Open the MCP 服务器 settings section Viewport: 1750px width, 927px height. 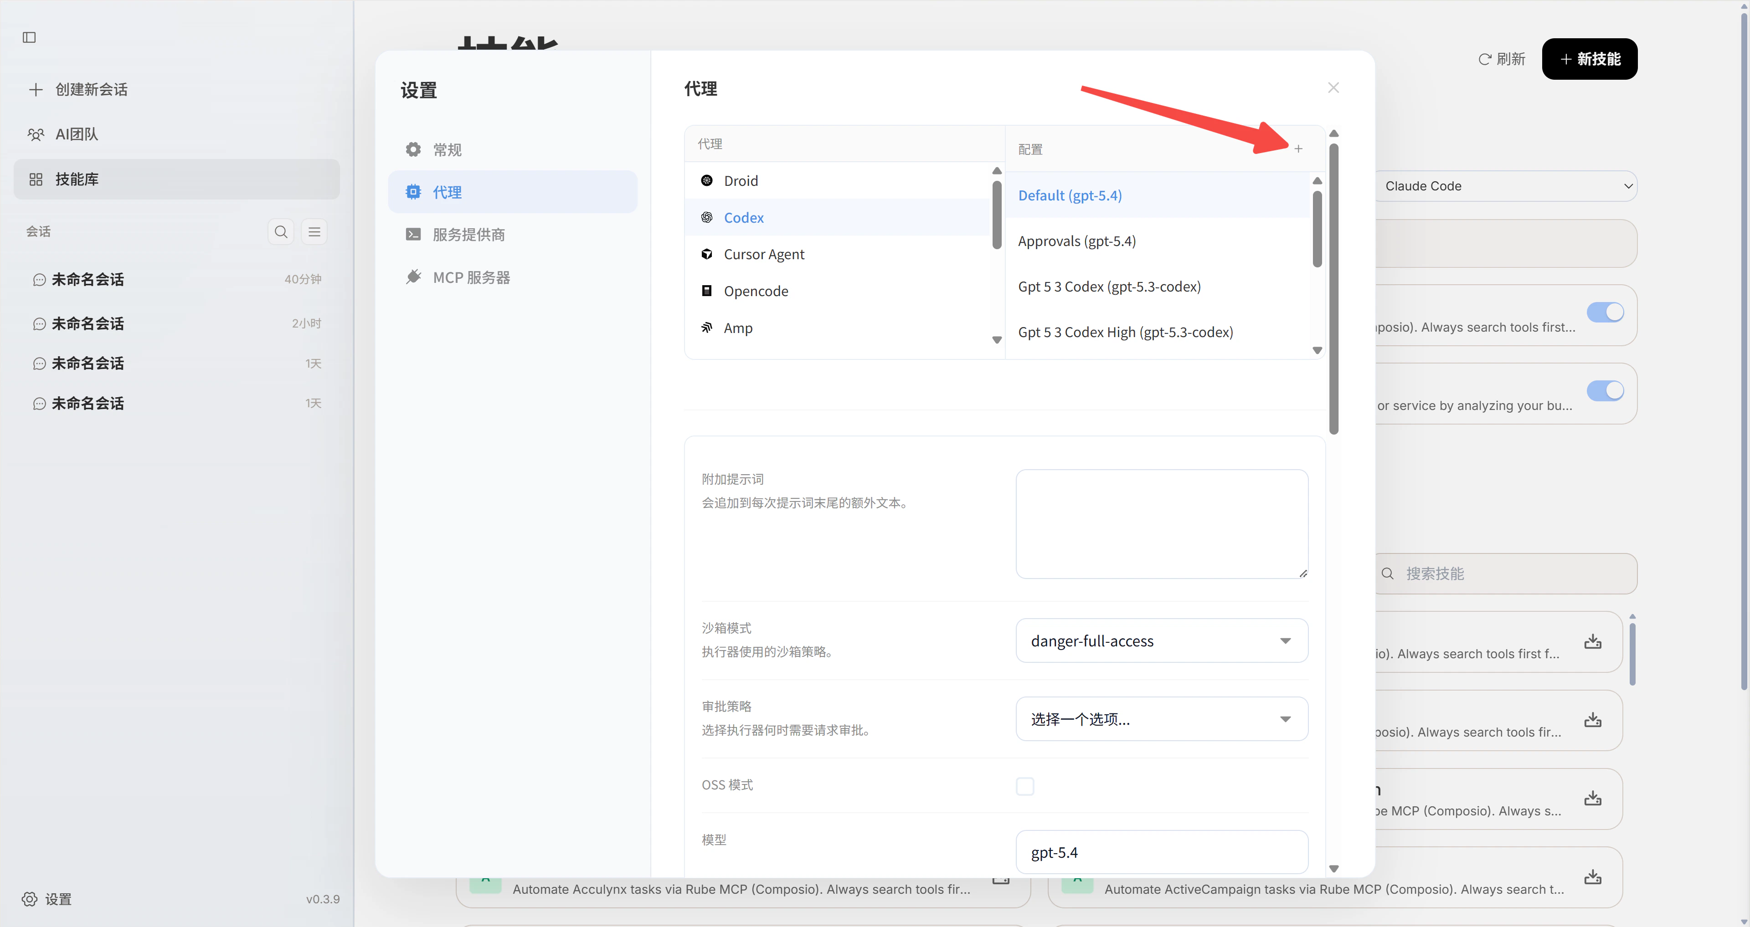pos(472,277)
